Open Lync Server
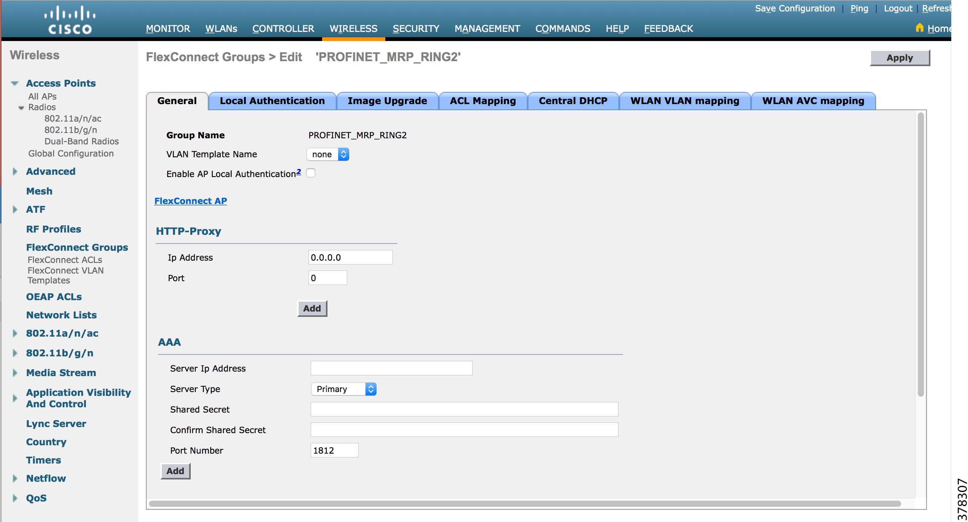 [x=56, y=424]
